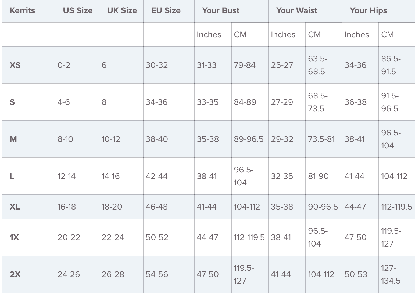Viewport: 415px width, 294px height.
Task: Click the 47-50 bust inches cell
Action: click(207, 274)
